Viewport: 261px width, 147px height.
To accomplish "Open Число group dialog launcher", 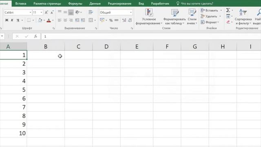I will 132,28.
